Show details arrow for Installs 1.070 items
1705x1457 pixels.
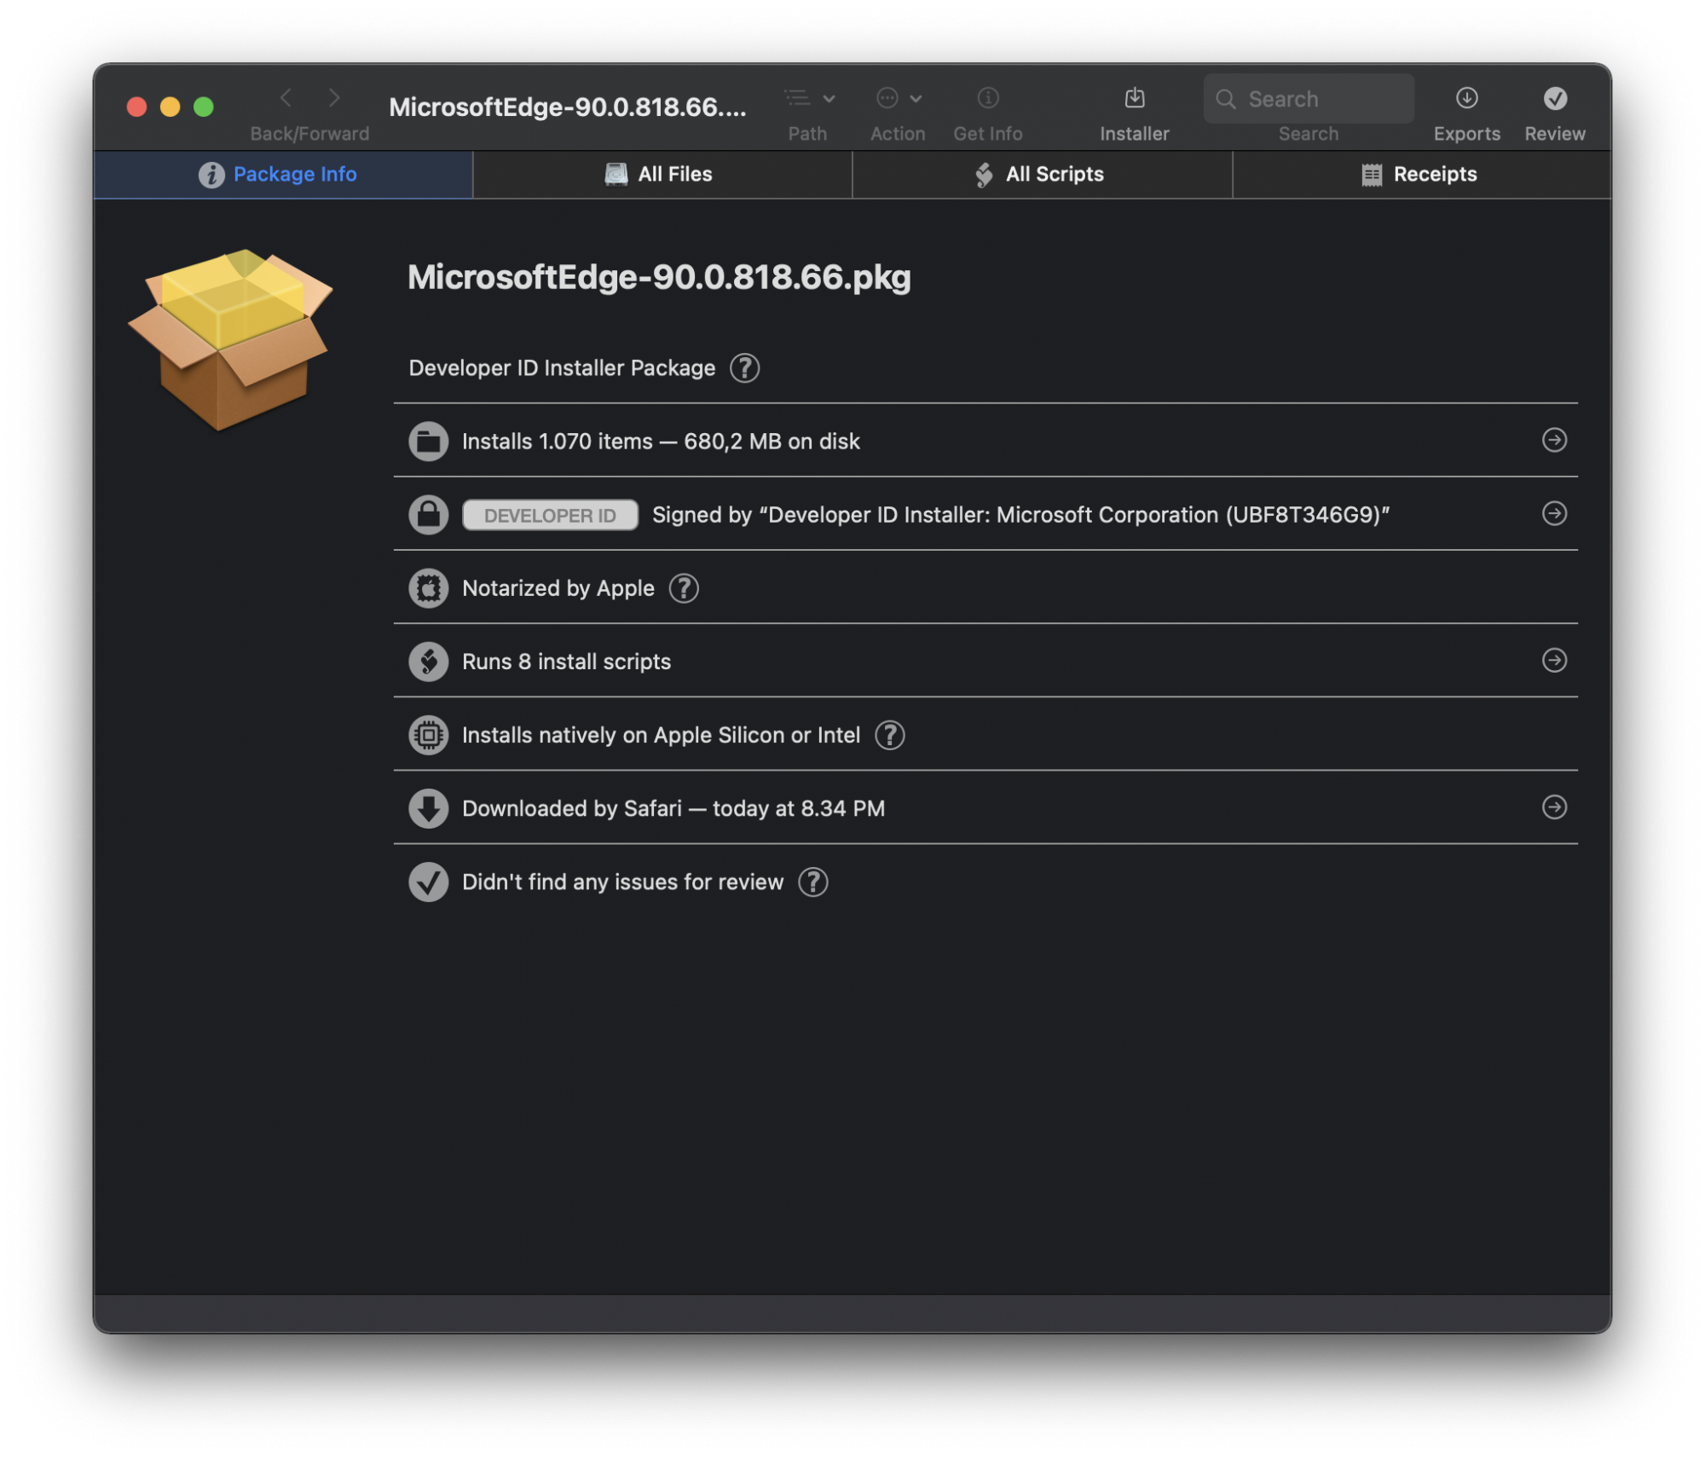[1554, 440]
